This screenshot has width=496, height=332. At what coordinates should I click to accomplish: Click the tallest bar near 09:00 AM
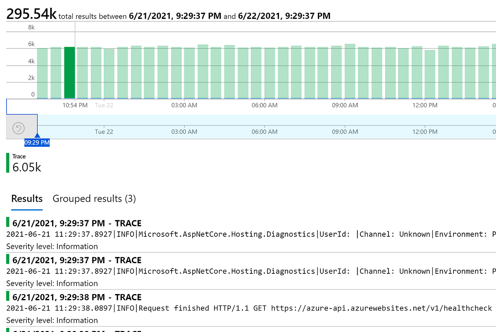coord(350,68)
